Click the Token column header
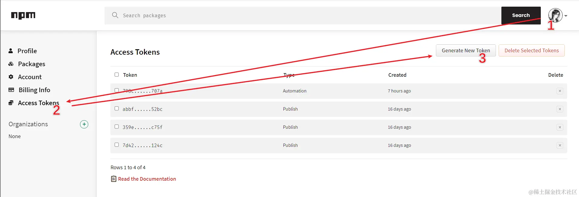Image resolution: width=579 pixels, height=197 pixels. [x=130, y=75]
